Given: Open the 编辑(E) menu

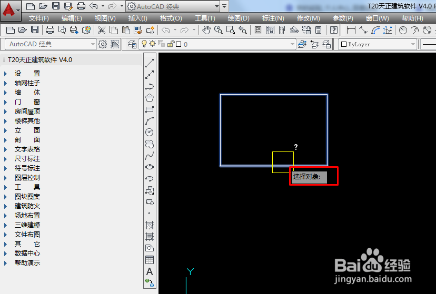Looking at the screenshot, I should [72, 18].
